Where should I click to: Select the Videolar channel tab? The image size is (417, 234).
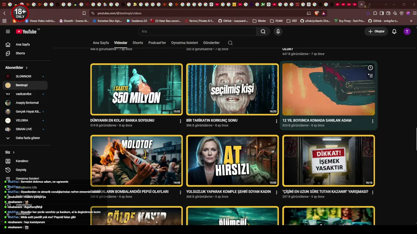(121, 43)
